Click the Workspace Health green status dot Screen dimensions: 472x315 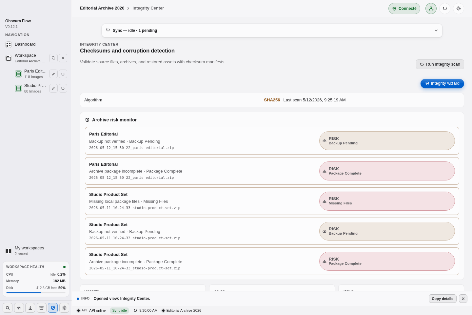(x=64, y=267)
